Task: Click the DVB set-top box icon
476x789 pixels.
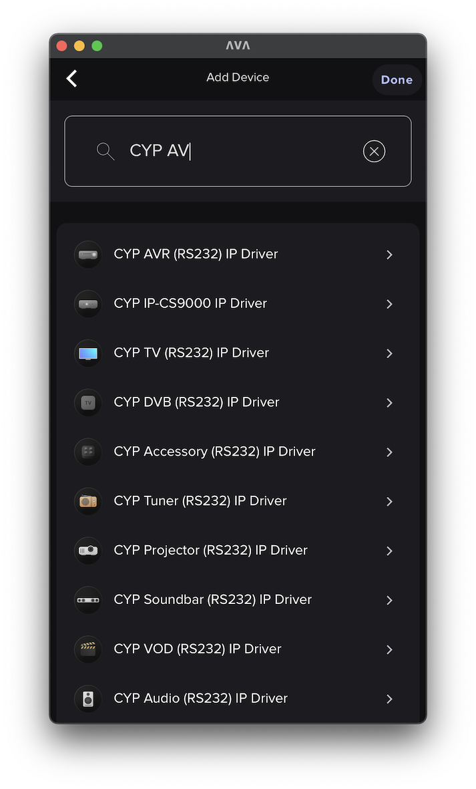Action: click(x=87, y=403)
